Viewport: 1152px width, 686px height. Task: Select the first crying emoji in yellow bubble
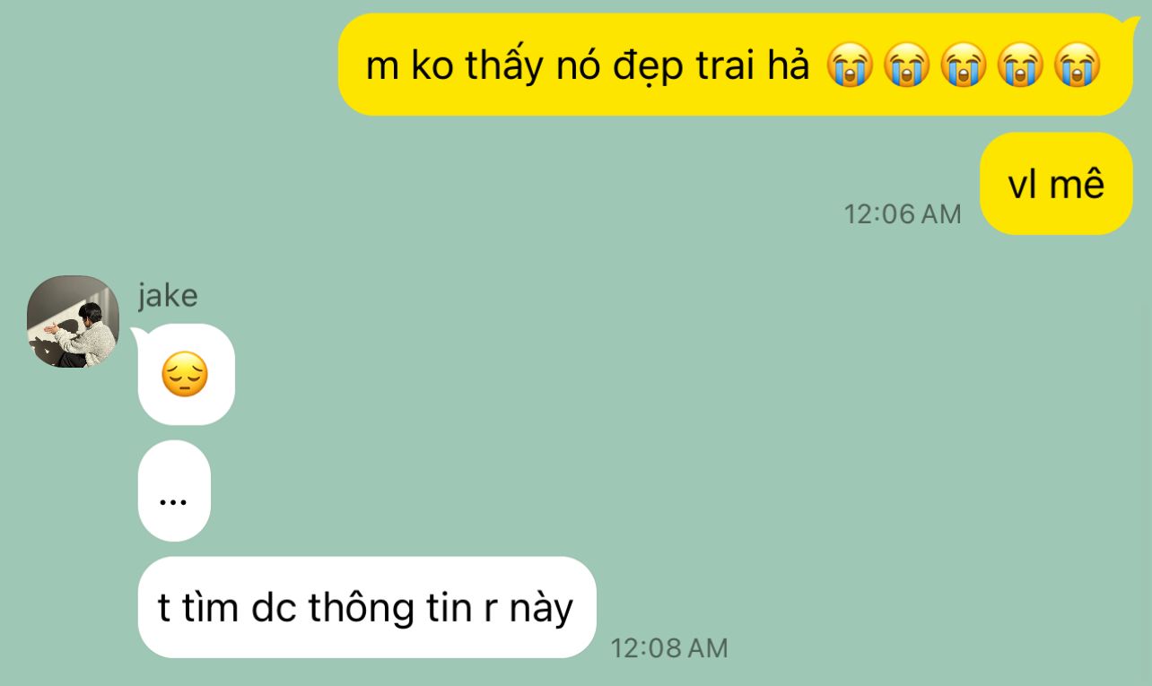tap(849, 67)
